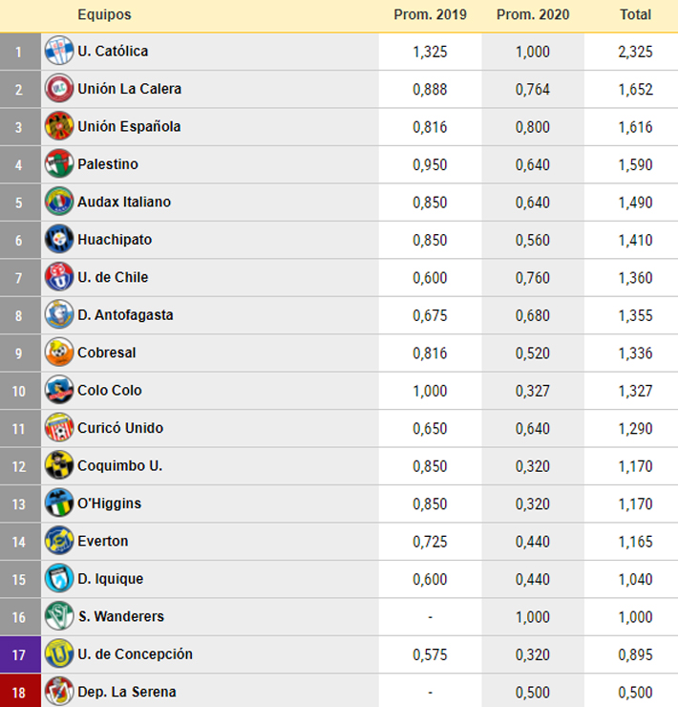The image size is (678, 707).
Task: Click the red position 18 cell
Action: click(x=20, y=692)
